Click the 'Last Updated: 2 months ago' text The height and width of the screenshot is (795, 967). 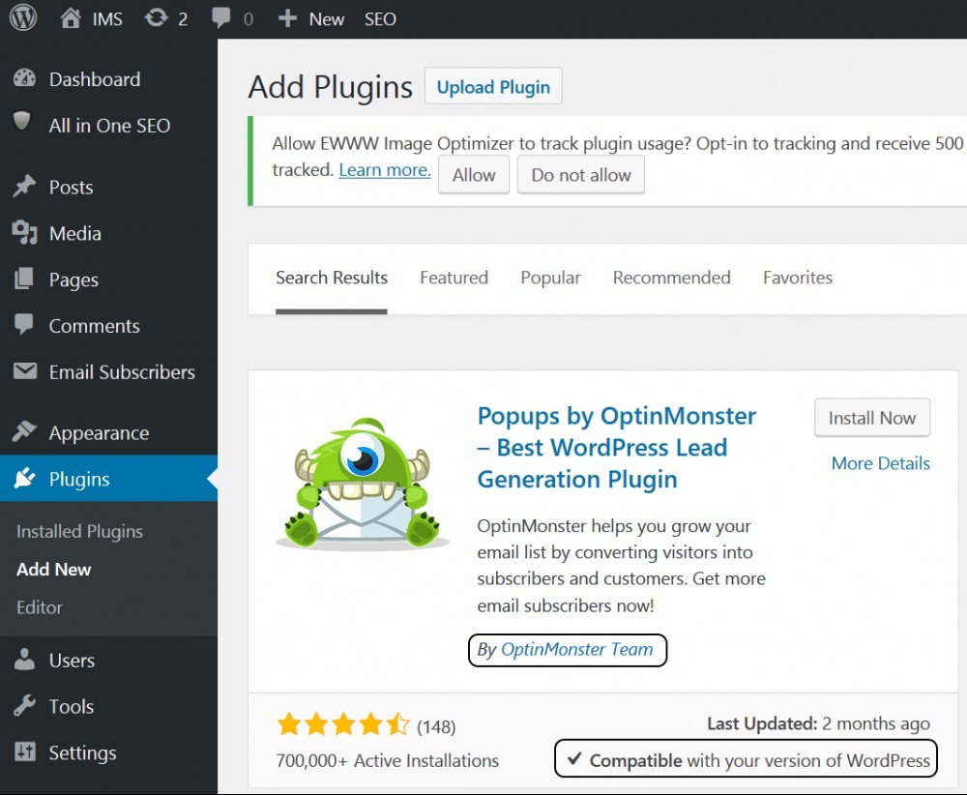[x=818, y=723]
